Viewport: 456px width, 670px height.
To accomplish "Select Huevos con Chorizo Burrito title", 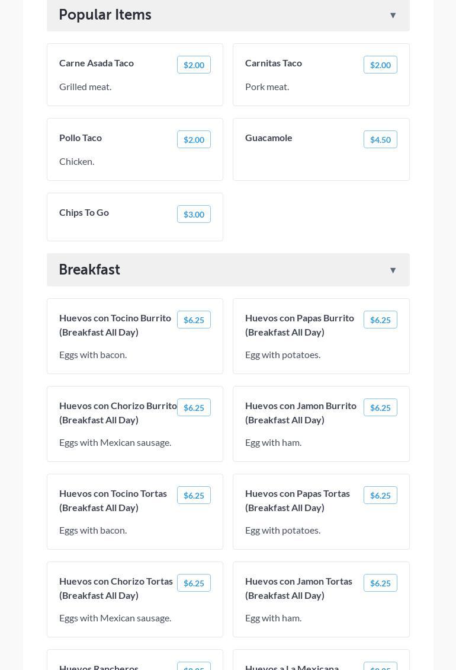I will 118,413.
